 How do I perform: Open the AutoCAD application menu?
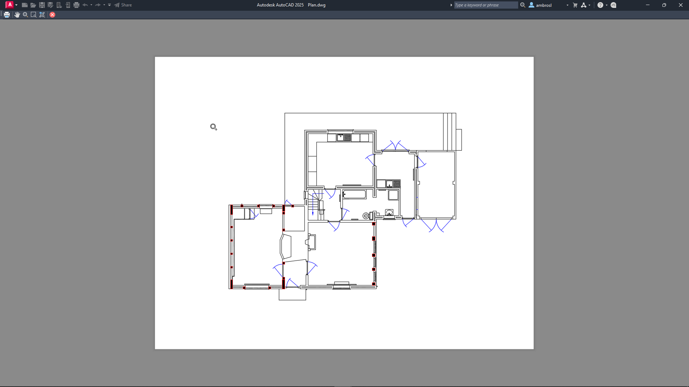pyautogui.click(x=10, y=5)
